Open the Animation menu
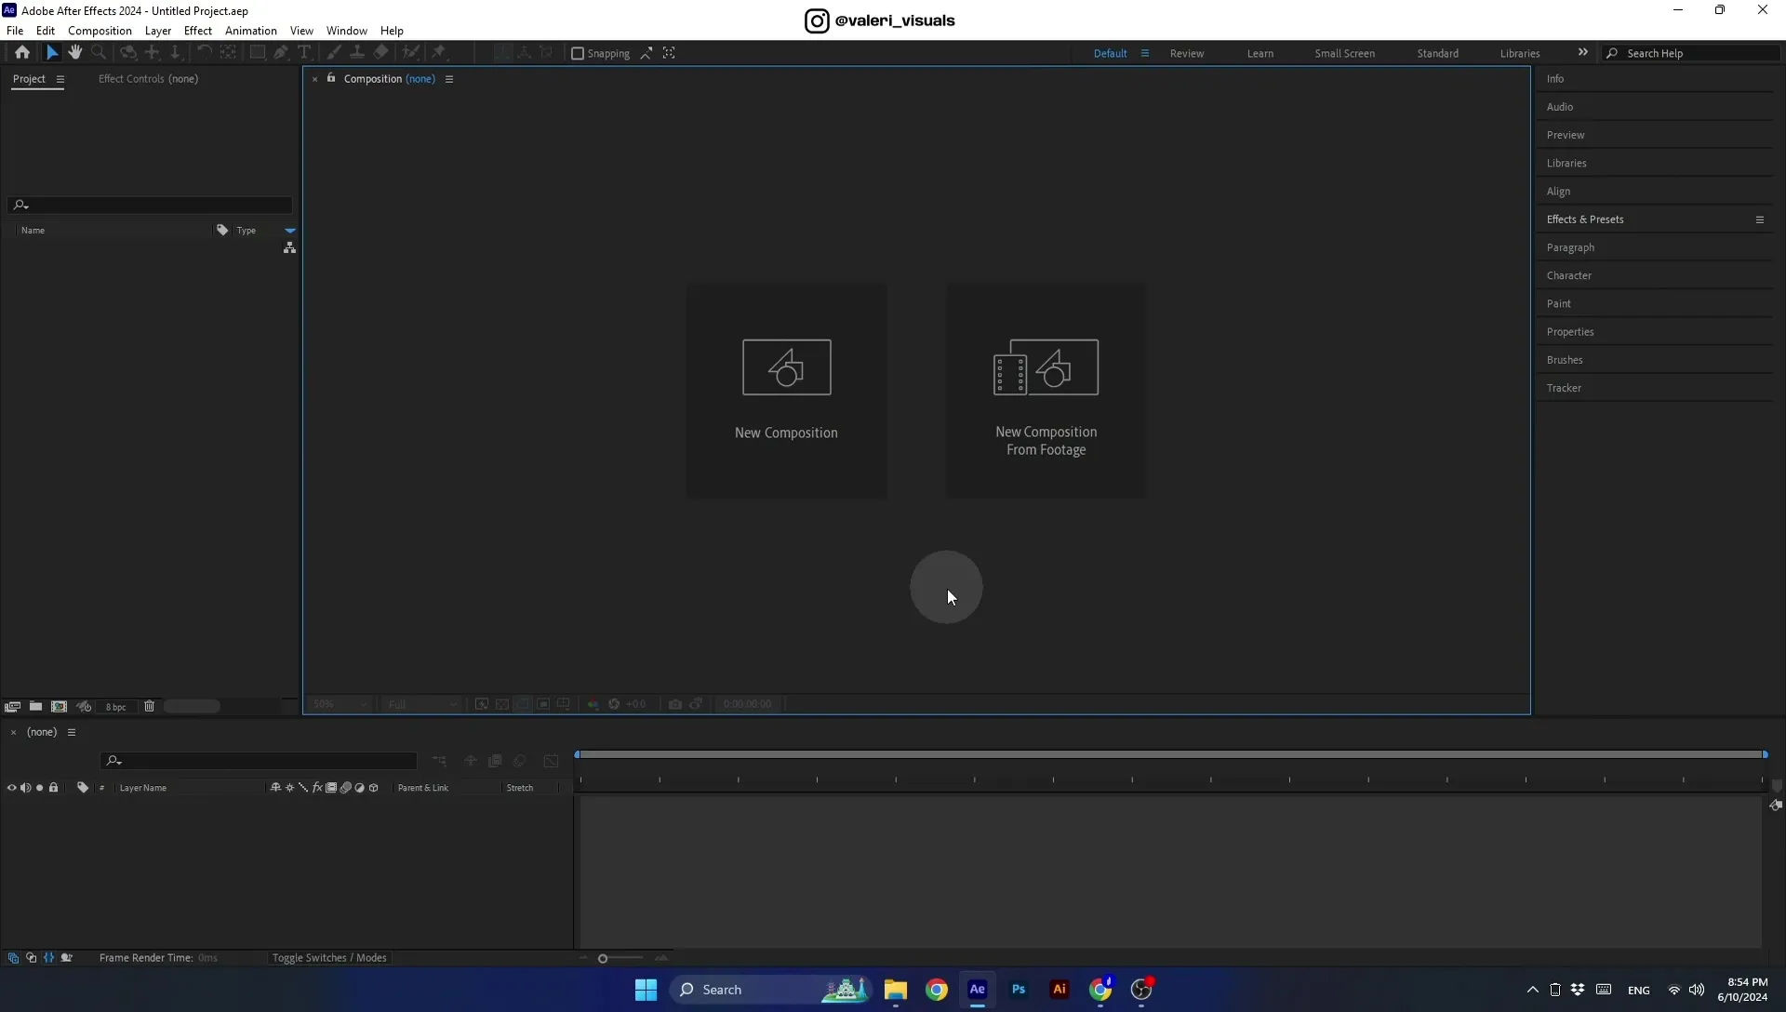This screenshot has width=1786, height=1012. [x=250, y=31]
